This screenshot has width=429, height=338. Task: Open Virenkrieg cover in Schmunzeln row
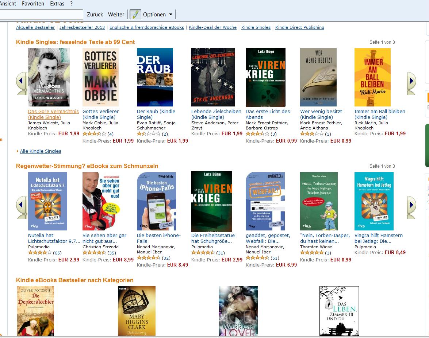click(211, 201)
